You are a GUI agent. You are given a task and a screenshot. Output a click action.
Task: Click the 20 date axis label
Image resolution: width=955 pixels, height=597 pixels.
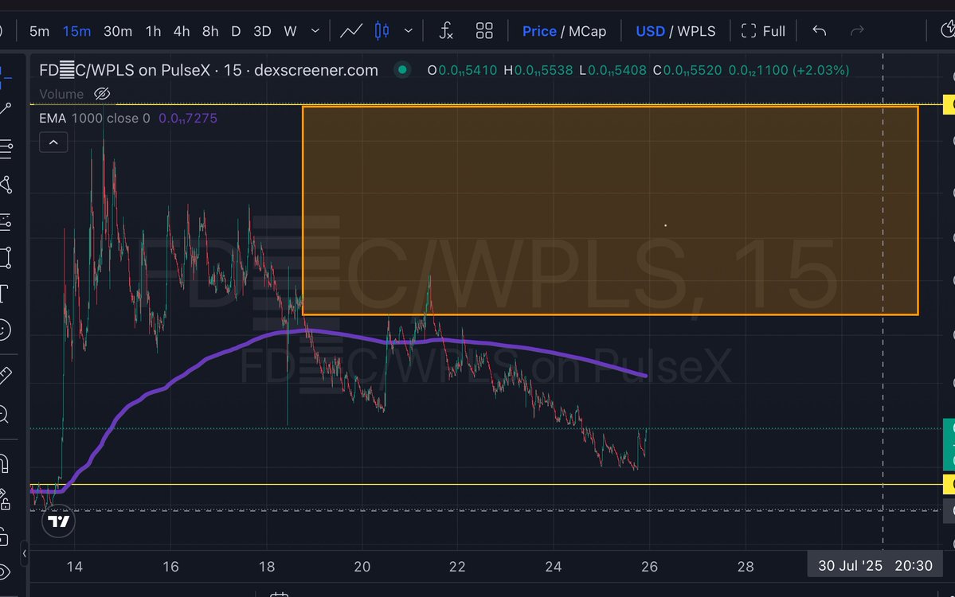[x=362, y=567]
